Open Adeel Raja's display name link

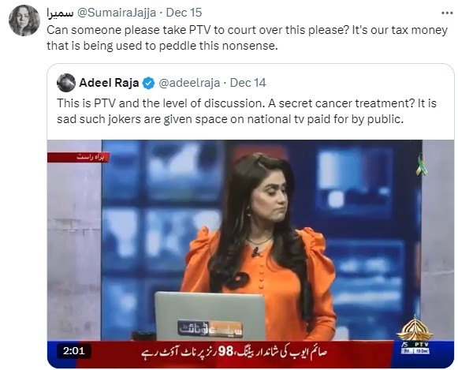(x=109, y=83)
